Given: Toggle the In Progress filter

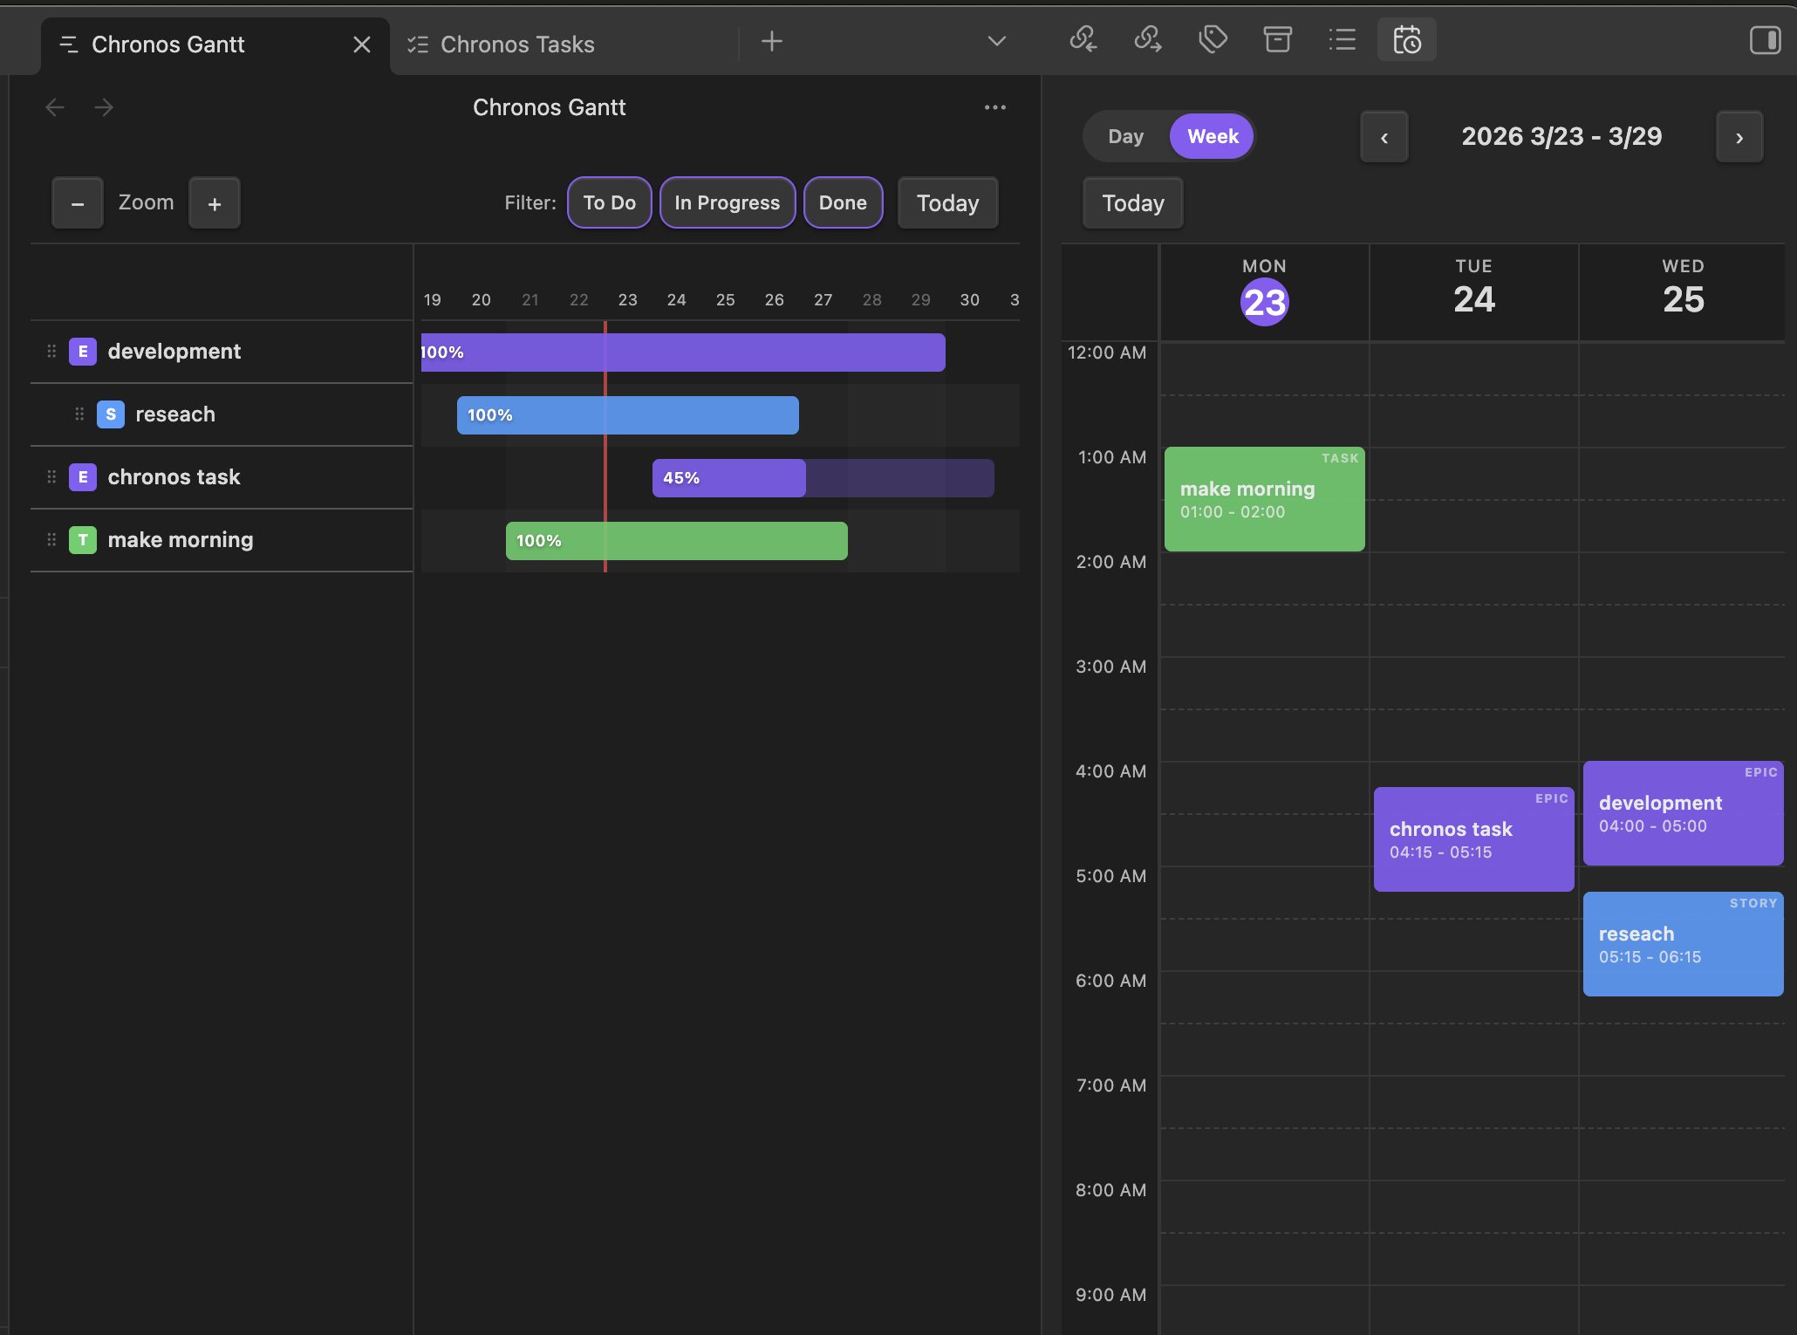Looking at the screenshot, I should click(727, 202).
